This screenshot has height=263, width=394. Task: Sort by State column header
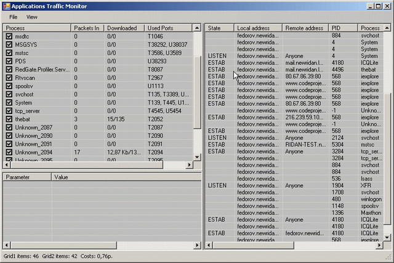click(x=220, y=28)
